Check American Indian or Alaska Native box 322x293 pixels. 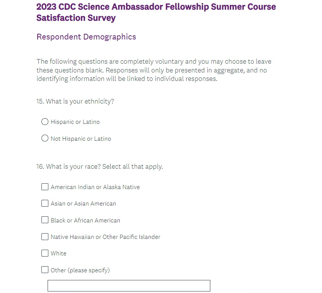[45, 187]
